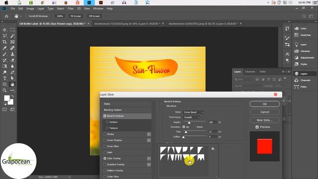This screenshot has height=179, width=318.
Task: Switch to the Oil Bottle Label document tab
Action: pos(53,24)
